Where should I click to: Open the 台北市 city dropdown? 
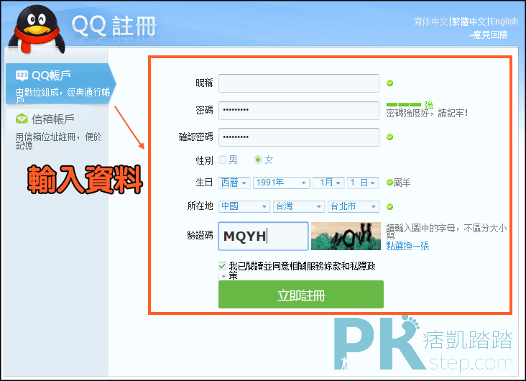tap(354, 206)
